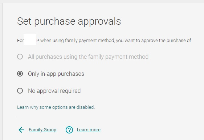Viewport: 204px width, 140px height.
Task: Click the disabled 'All purchases' radio circle
Action: click(x=20, y=57)
